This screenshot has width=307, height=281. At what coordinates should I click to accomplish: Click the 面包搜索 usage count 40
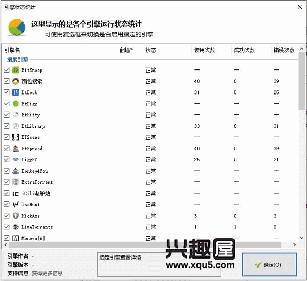pos(197,81)
